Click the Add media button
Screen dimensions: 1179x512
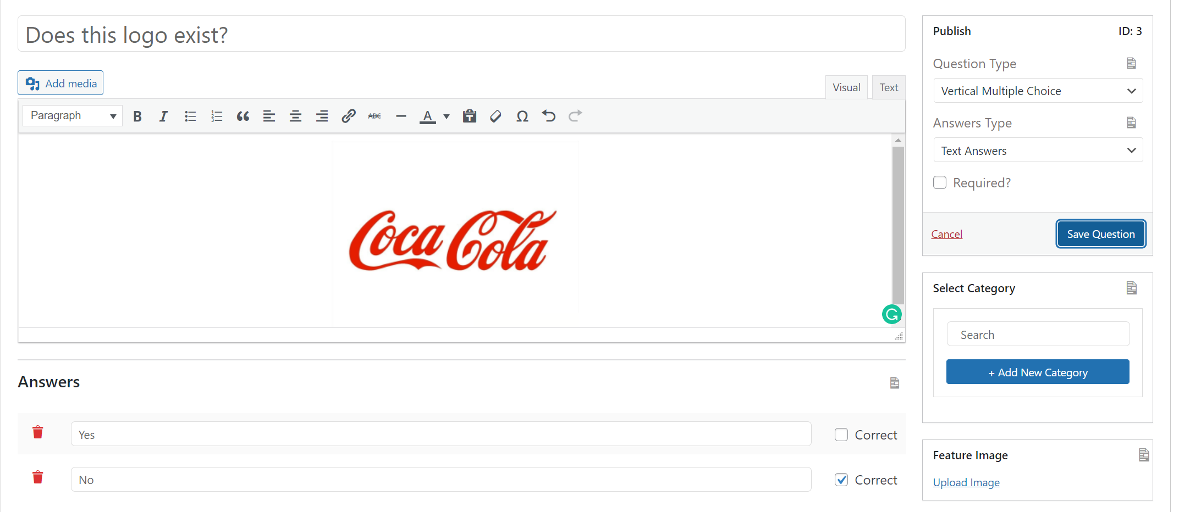click(x=60, y=83)
